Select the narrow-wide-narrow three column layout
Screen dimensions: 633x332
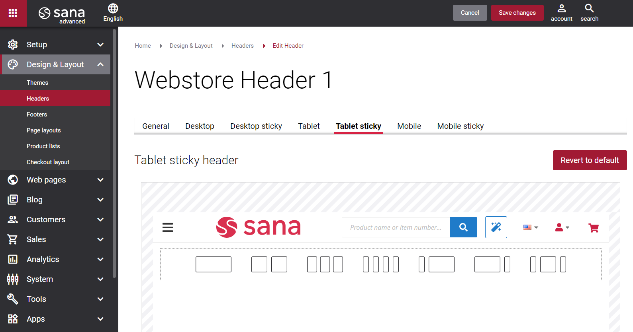548,264
